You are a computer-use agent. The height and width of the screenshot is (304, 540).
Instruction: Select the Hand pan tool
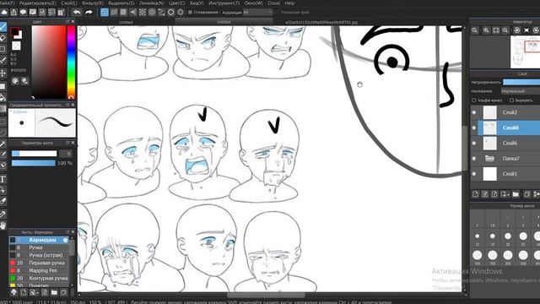tap(3, 225)
